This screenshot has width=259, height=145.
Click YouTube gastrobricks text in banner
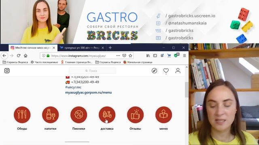tap(179, 38)
